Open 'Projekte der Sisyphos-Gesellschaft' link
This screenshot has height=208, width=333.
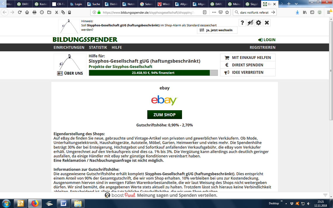[x=120, y=67]
